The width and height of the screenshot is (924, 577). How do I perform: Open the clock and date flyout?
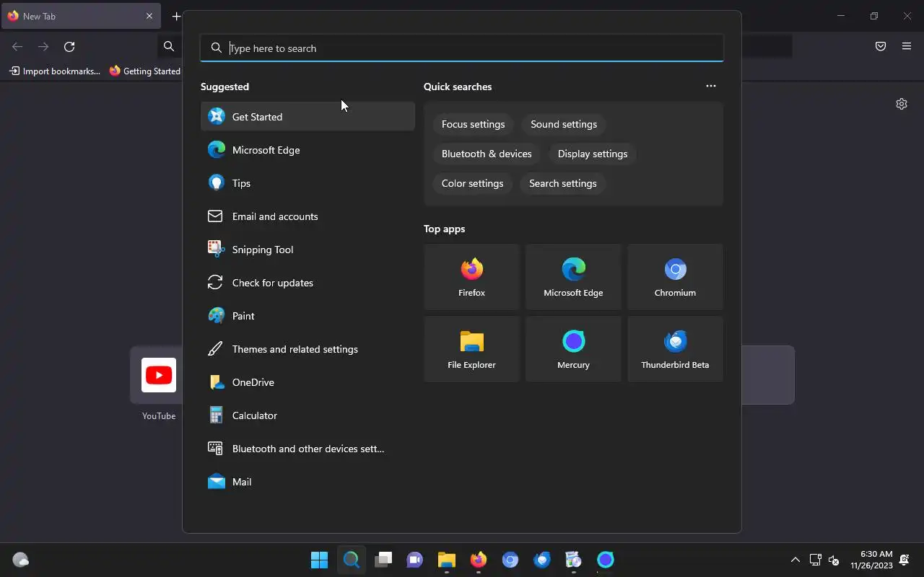pyautogui.click(x=871, y=560)
